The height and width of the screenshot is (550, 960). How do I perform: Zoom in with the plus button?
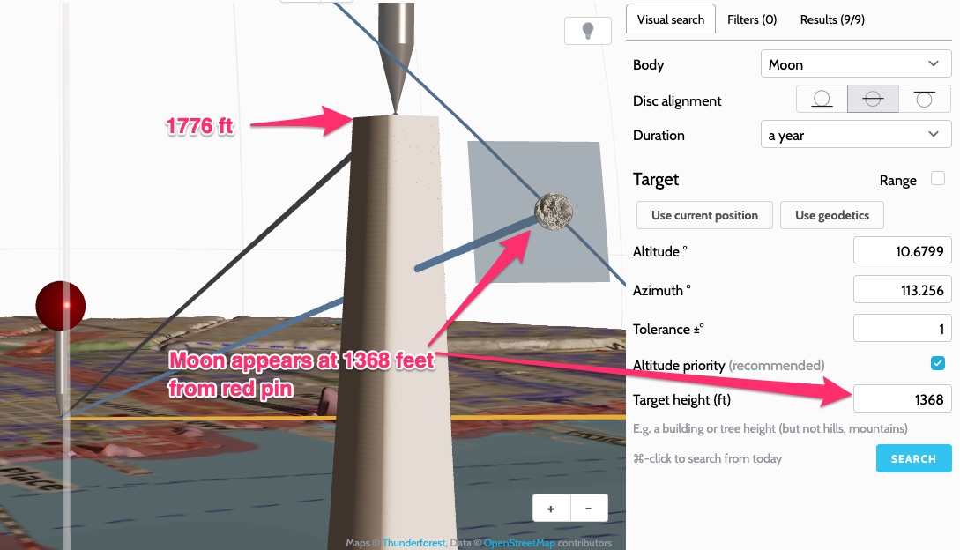tap(551, 509)
